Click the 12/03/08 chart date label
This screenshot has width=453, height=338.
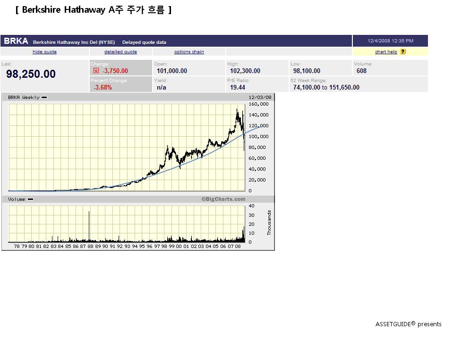pos(260,98)
